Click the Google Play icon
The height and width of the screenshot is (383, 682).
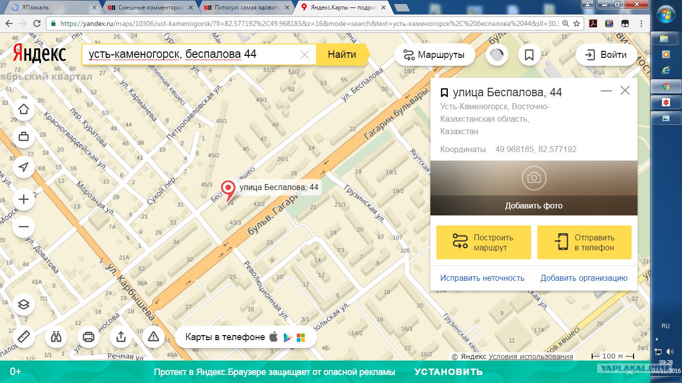288,338
